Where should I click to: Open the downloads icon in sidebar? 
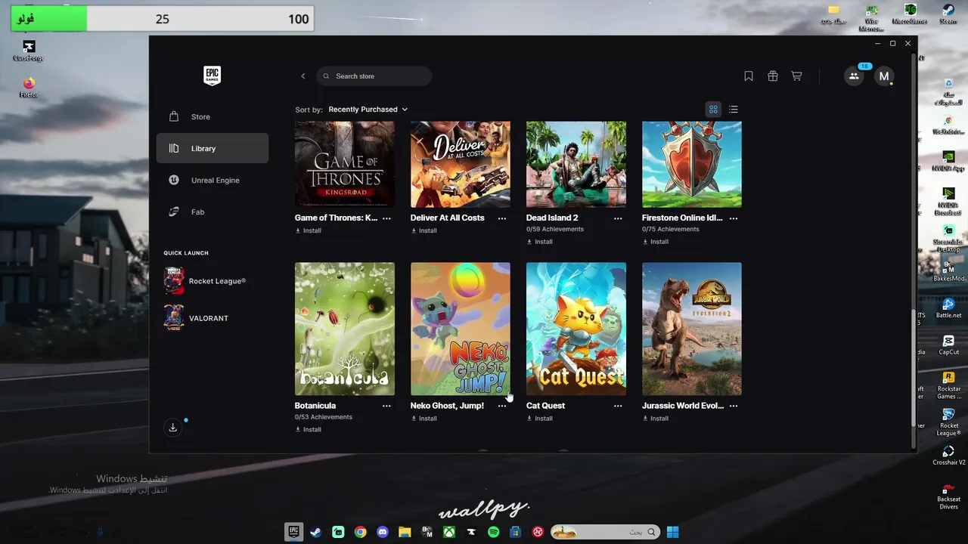pyautogui.click(x=172, y=428)
